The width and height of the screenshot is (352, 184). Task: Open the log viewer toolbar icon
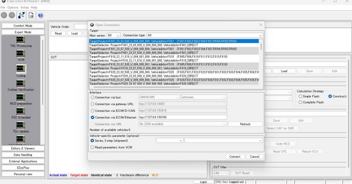coord(31,15)
